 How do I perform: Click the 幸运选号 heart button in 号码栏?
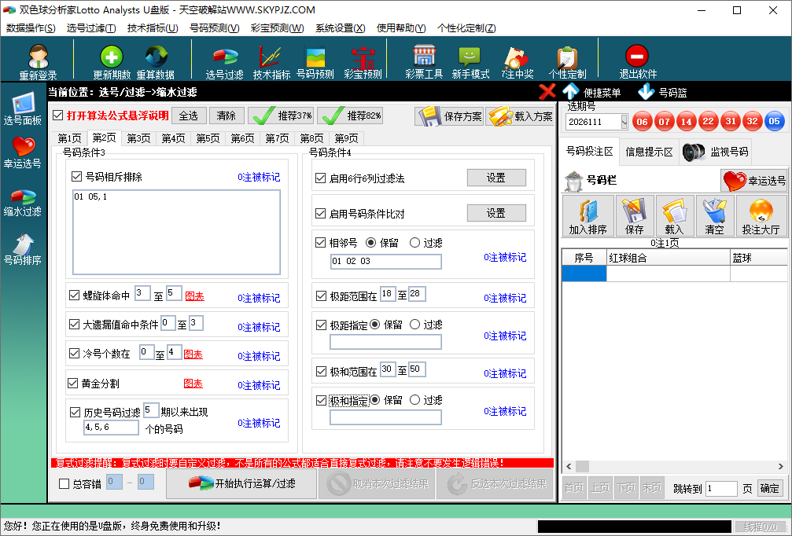tap(754, 180)
